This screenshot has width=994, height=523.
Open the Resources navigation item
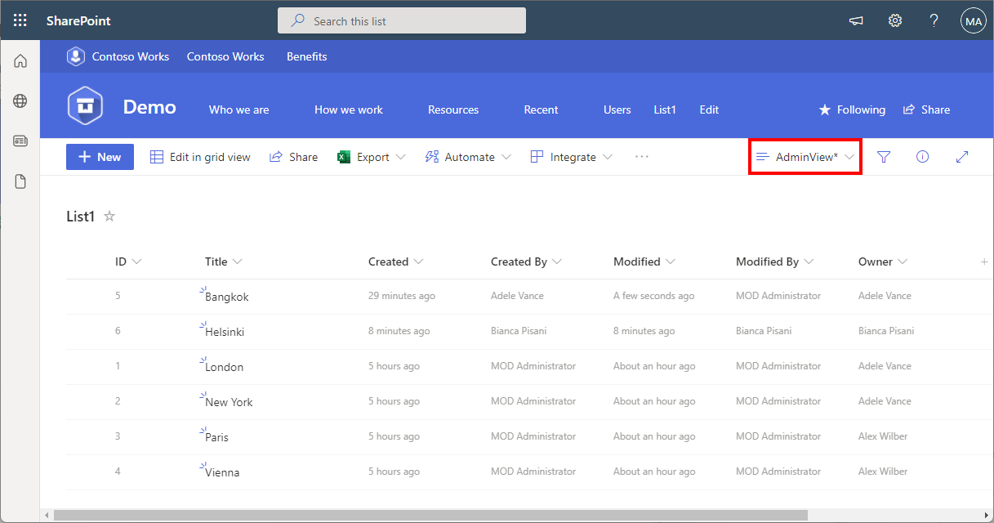coord(453,110)
